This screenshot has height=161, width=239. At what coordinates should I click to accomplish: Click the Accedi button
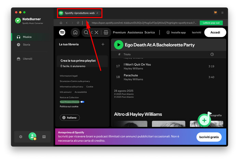[x=215, y=32]
